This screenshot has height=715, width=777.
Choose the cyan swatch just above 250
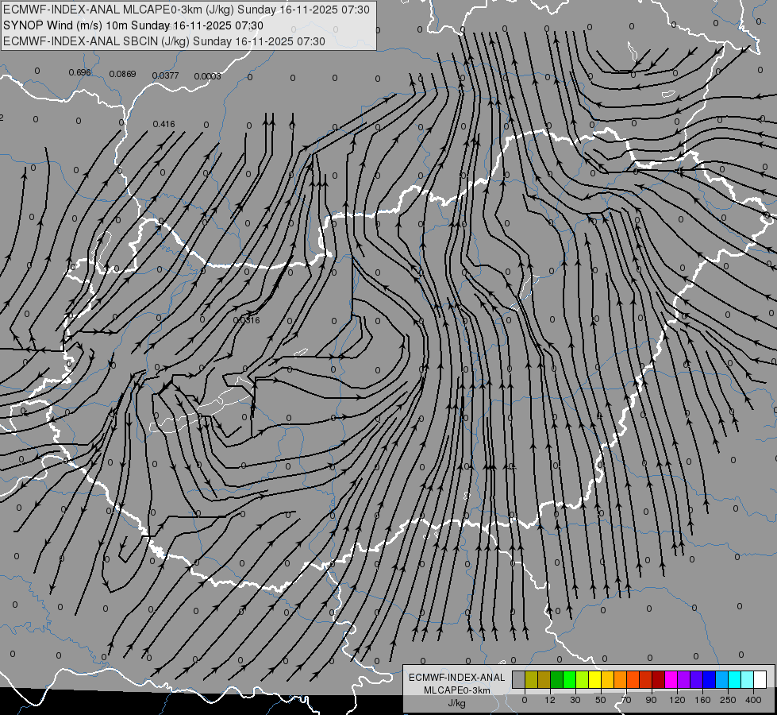pyautogui.click(x=734, y=679)
